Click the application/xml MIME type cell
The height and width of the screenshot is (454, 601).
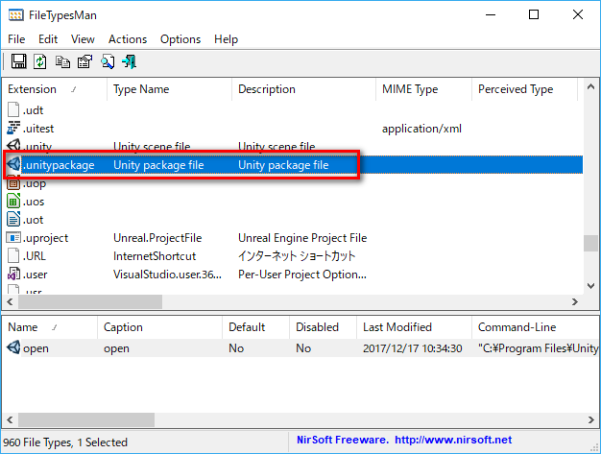click(421, 129)
